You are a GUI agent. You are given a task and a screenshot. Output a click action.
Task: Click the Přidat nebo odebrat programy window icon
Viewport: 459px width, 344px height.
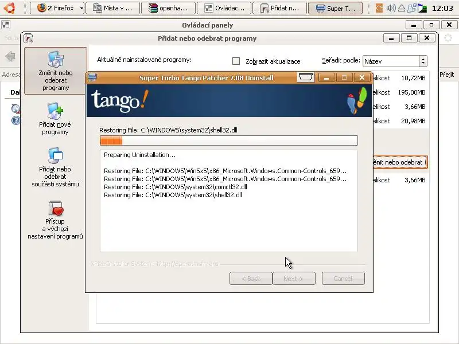28,38
